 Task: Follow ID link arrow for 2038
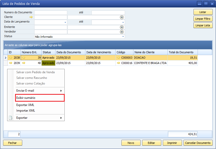click(10, 58)
